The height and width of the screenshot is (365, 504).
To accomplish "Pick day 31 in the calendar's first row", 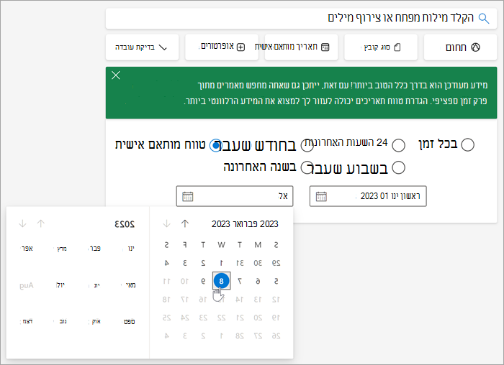I will point(240,263).
